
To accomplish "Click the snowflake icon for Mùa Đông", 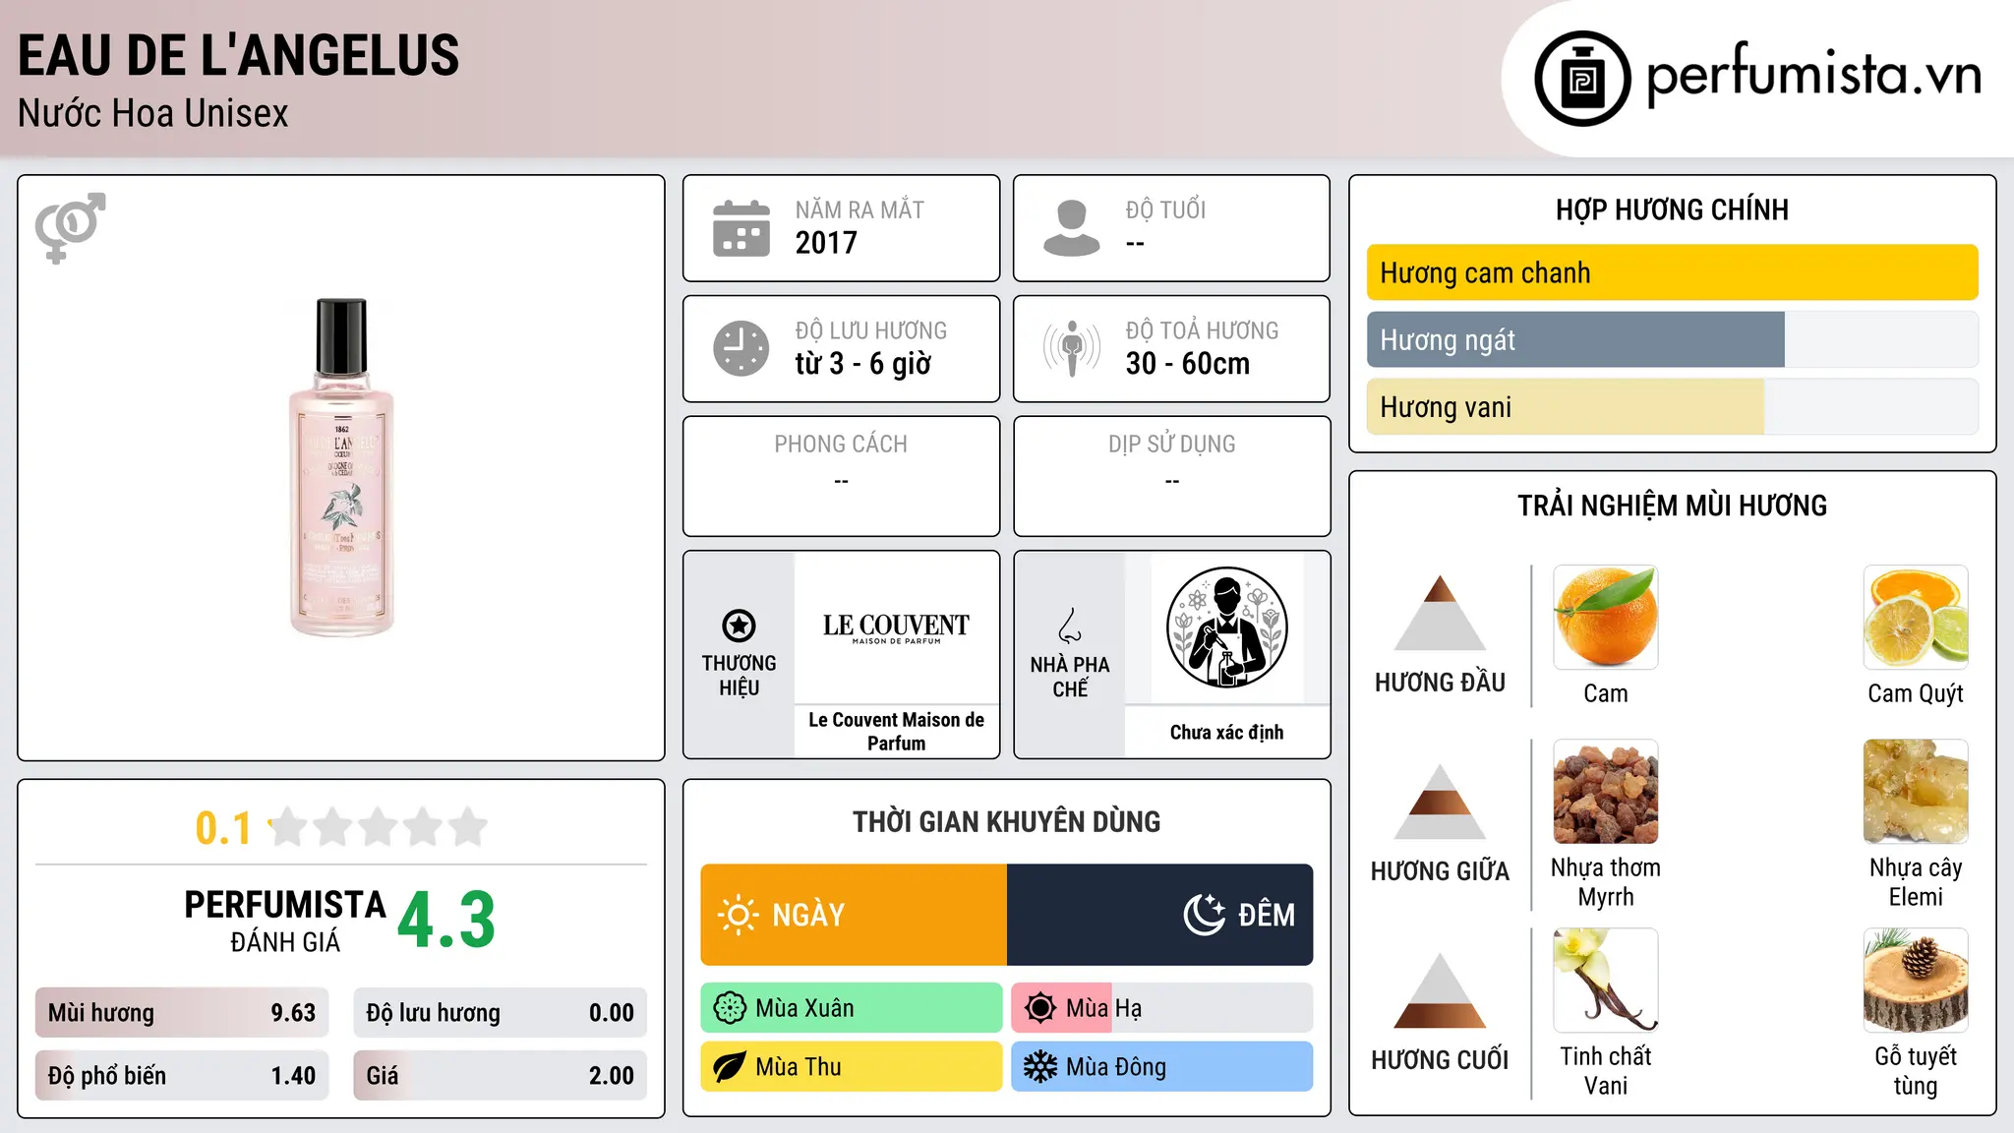I will click(1040, 1067).
